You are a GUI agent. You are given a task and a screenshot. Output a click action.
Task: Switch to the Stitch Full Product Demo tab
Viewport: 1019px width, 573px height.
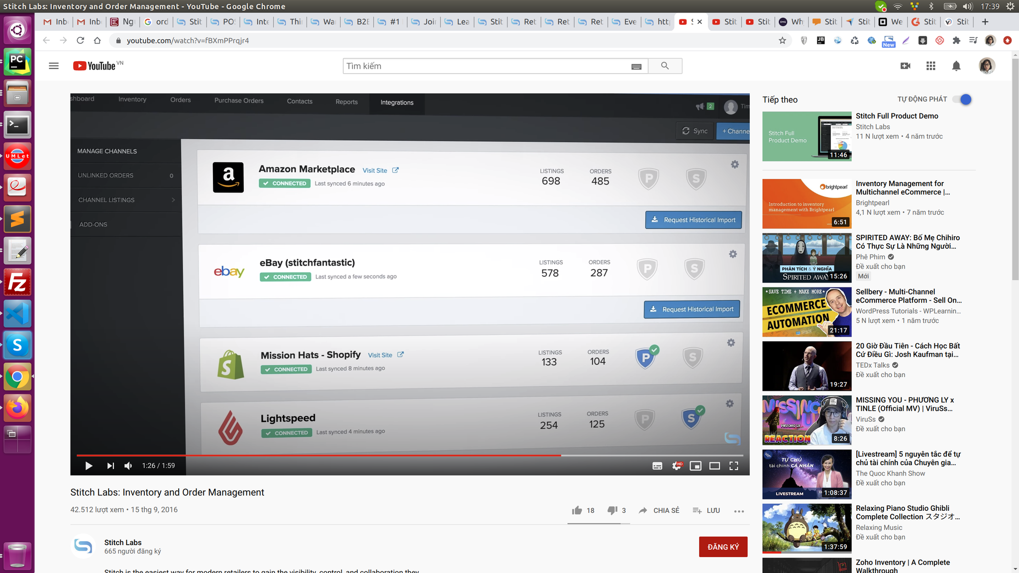click(724, 22)
